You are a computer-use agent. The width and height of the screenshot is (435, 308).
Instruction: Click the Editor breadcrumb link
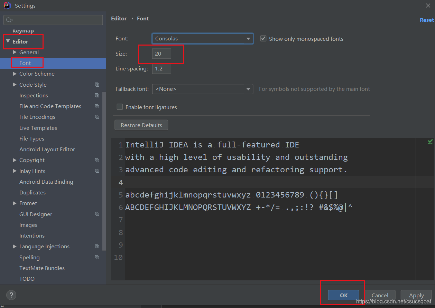[x=119, y=19]
